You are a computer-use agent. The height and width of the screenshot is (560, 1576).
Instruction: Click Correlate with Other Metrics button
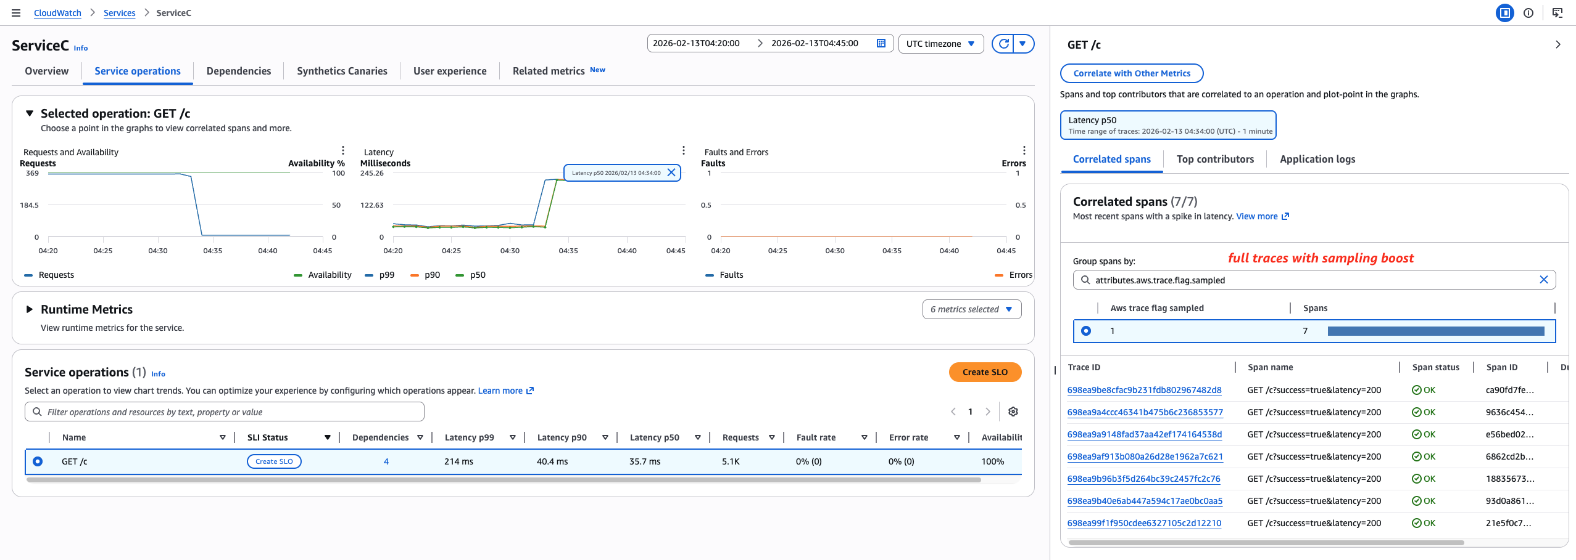pos(1131,73)
